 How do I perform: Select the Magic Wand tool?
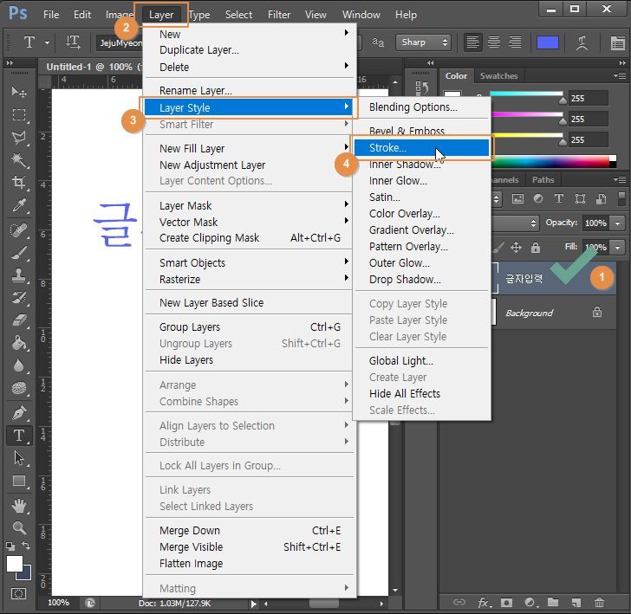point(18,160)
